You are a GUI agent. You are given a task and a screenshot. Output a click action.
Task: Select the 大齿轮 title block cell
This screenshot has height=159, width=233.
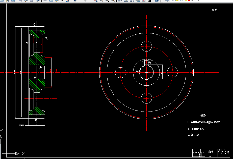pyautogui.click(x=211, y=152)
